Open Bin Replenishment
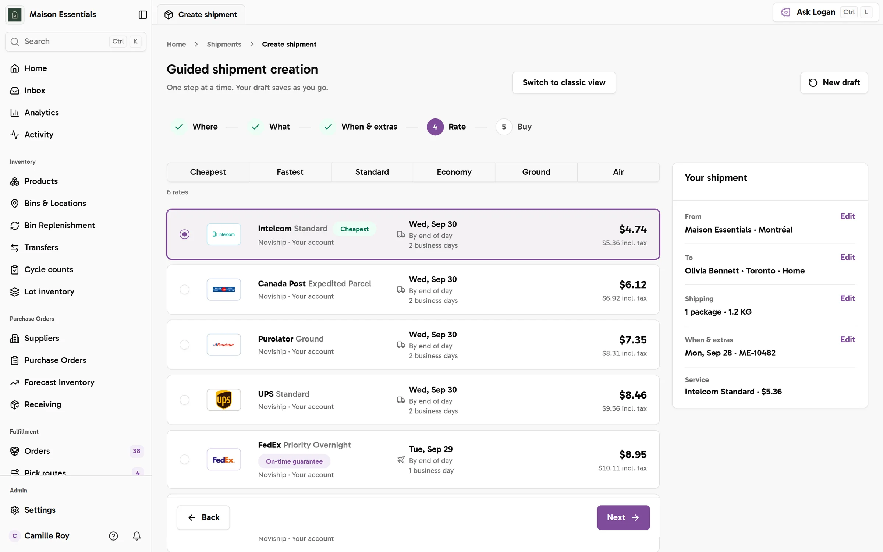The image size is (883, 552). (60, 225)
